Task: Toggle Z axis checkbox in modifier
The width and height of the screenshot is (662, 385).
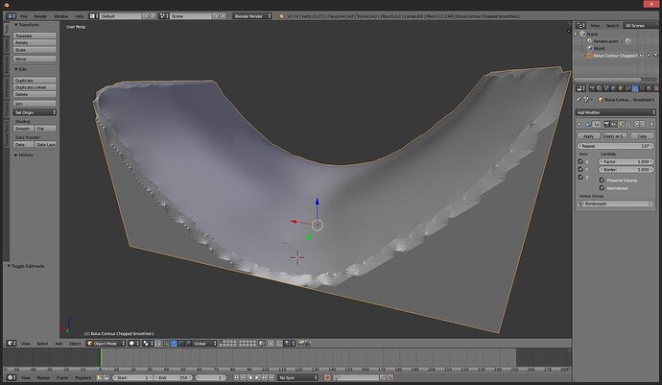Action: coord(580,177)
